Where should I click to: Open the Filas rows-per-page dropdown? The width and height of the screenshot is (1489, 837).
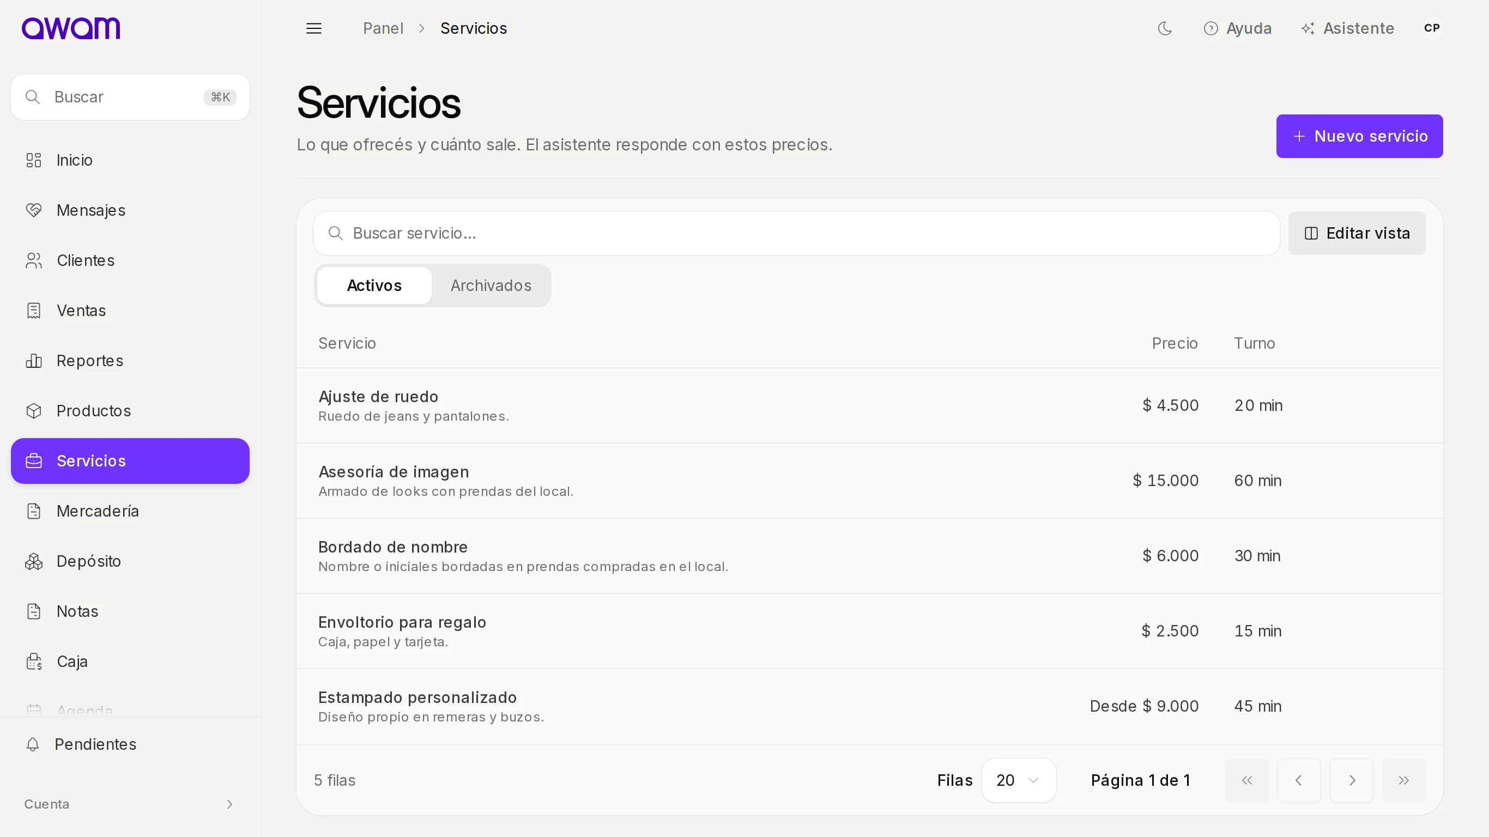tap(1019, 781)
